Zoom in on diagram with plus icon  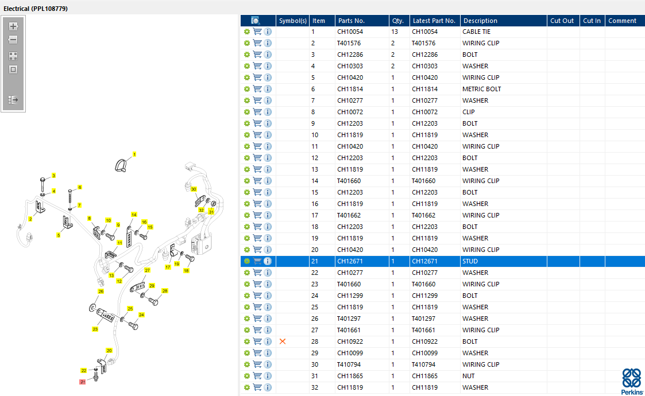pyautogui.click(x=13, y=26)
